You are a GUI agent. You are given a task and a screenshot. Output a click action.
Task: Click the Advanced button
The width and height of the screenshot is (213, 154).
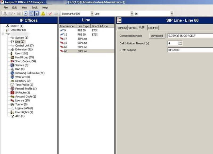tap(157, 36)
